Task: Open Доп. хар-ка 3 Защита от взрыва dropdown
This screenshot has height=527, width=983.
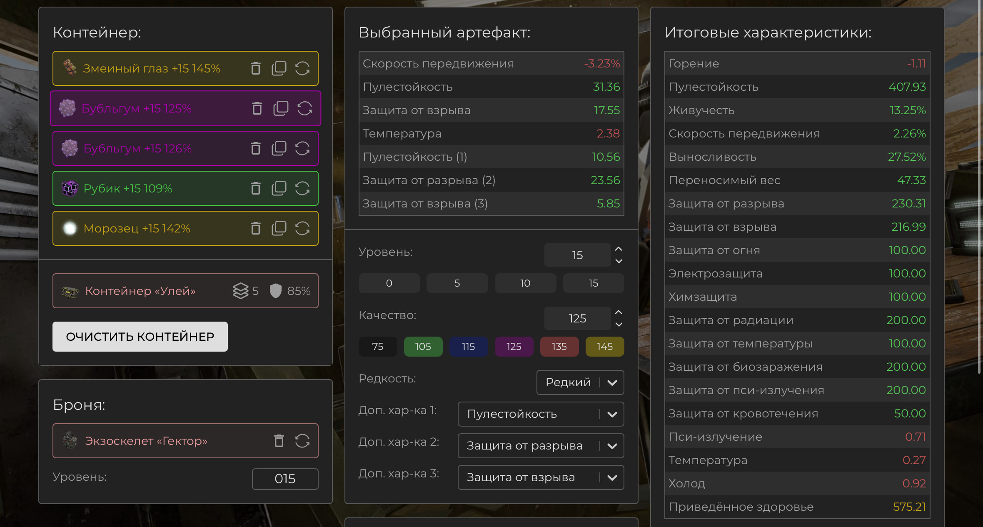Action: click(540, 477)
